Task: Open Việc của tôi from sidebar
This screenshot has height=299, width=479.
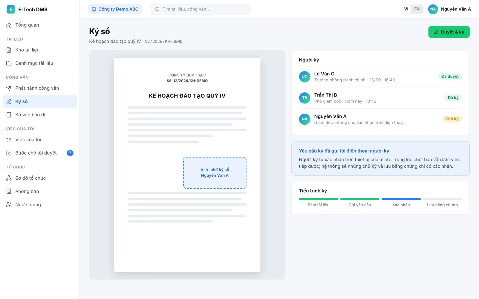Action: pos(40,140)
